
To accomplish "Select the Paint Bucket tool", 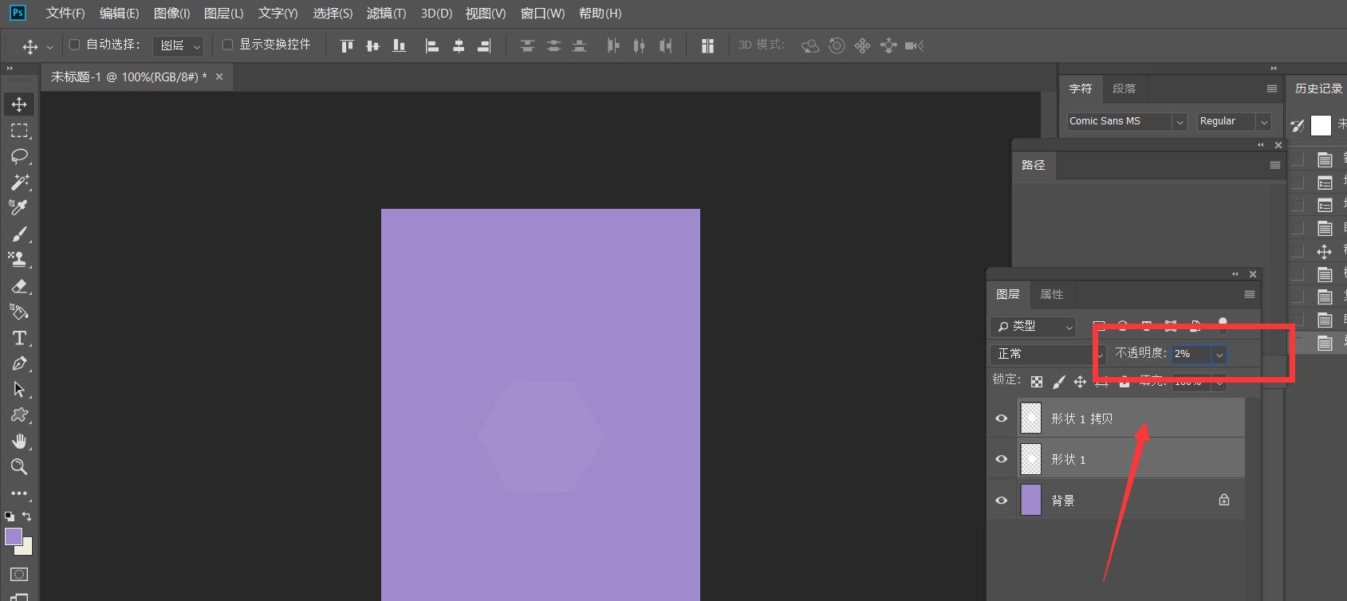I will (19, 312).
